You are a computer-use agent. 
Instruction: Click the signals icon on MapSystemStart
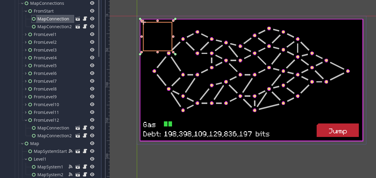click(71, 151)
